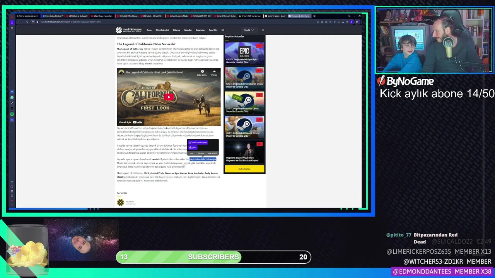Click the Popüler Haberler heading
Viewport: 495px width, 278px height.
tap(234, 36)
